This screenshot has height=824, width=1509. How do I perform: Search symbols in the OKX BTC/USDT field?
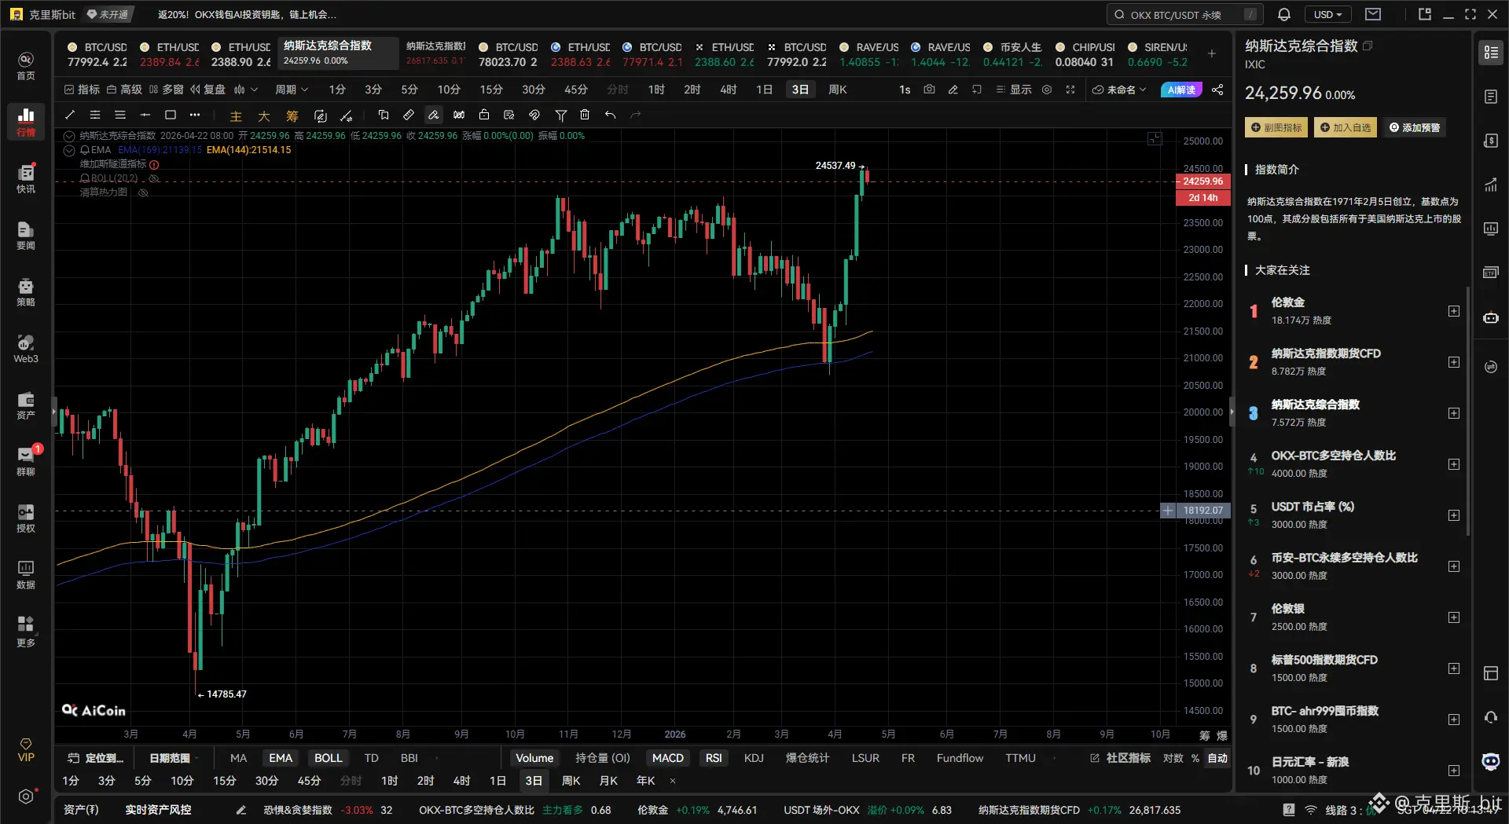[x=1185, y=14]
